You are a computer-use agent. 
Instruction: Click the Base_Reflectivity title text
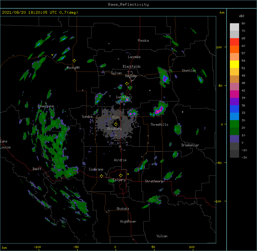128,4
